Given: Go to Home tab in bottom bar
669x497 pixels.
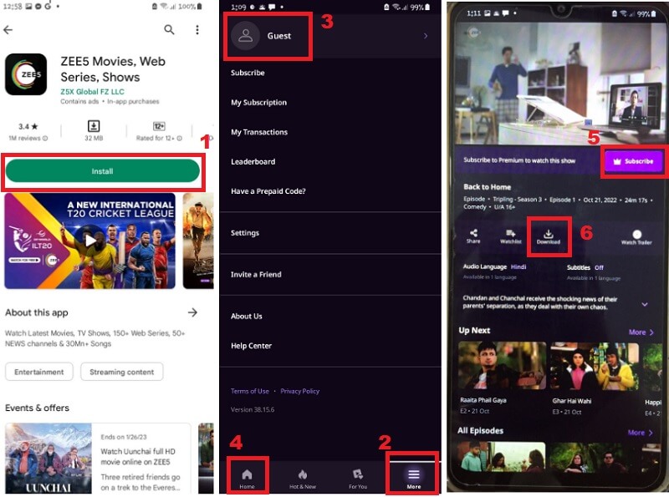Looking at the screenshot, I should 247,479.
